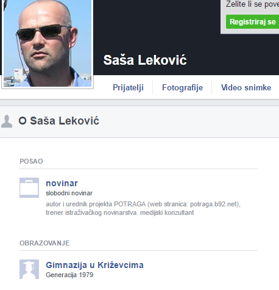Open the novinar job link

(62, 183)
